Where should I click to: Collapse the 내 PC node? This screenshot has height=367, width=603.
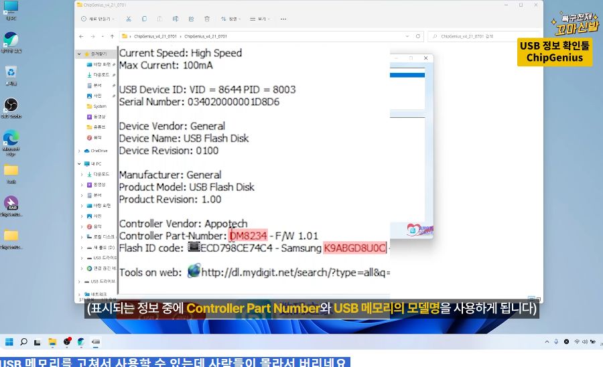(79, 163)
